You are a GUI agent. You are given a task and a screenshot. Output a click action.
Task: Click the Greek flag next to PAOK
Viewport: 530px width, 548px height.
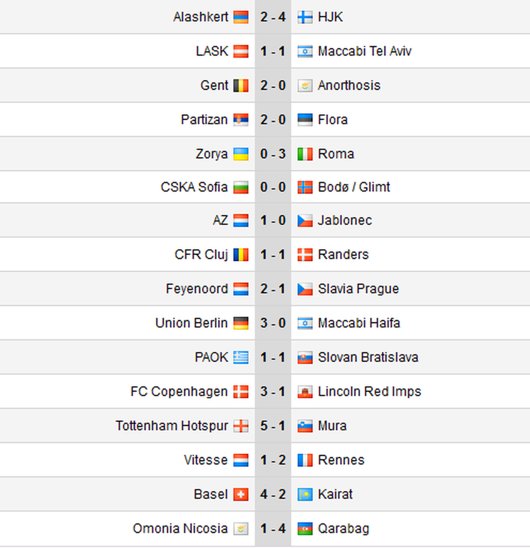[x=241, y=357]
